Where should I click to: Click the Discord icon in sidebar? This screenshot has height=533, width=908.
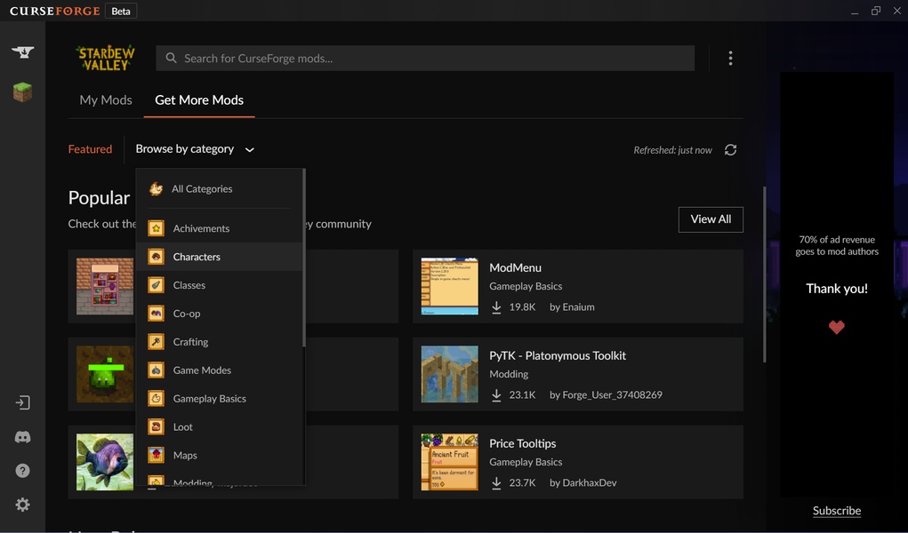click(23, 437)
